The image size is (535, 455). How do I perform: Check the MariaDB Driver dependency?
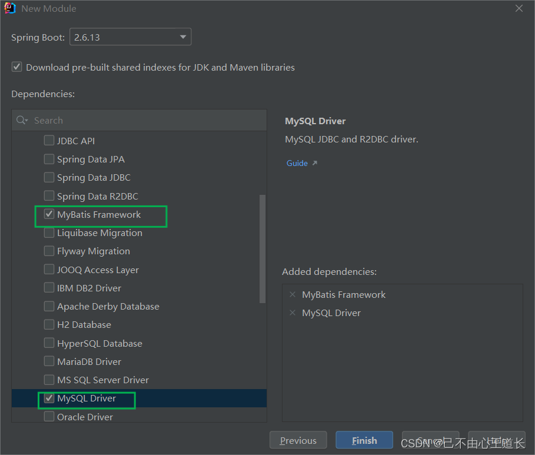[49, 361]
